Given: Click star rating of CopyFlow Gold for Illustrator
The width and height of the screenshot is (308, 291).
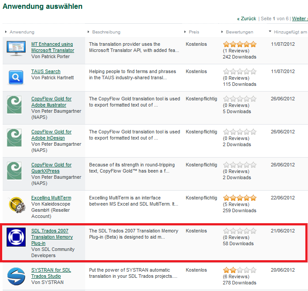Looking at the screenshot, I should pos(240,99).
